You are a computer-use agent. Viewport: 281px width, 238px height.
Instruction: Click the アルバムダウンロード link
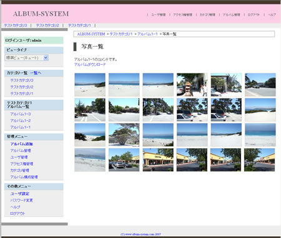(90, 65)
